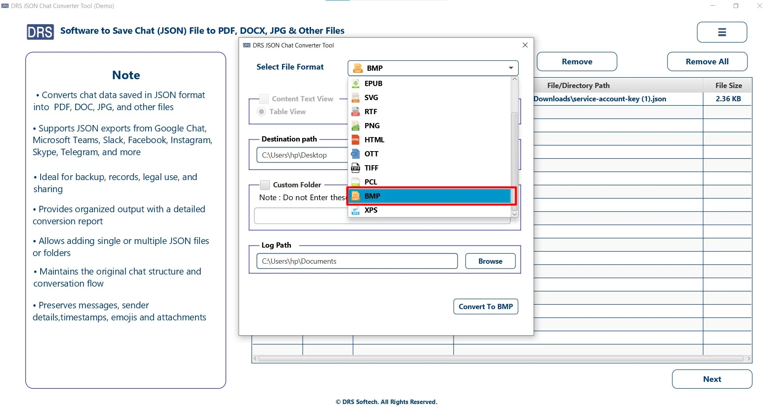The image size is (771, 408).
Task: Click the PCL format icon
Action: tap(356, 182)
